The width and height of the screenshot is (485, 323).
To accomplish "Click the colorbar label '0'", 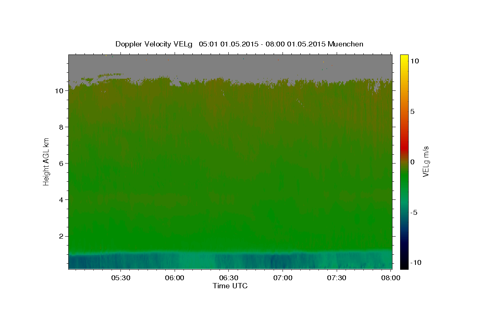I will point(412,162).
